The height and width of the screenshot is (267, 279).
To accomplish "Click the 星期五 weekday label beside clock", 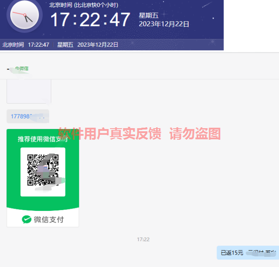I will 148,16.
